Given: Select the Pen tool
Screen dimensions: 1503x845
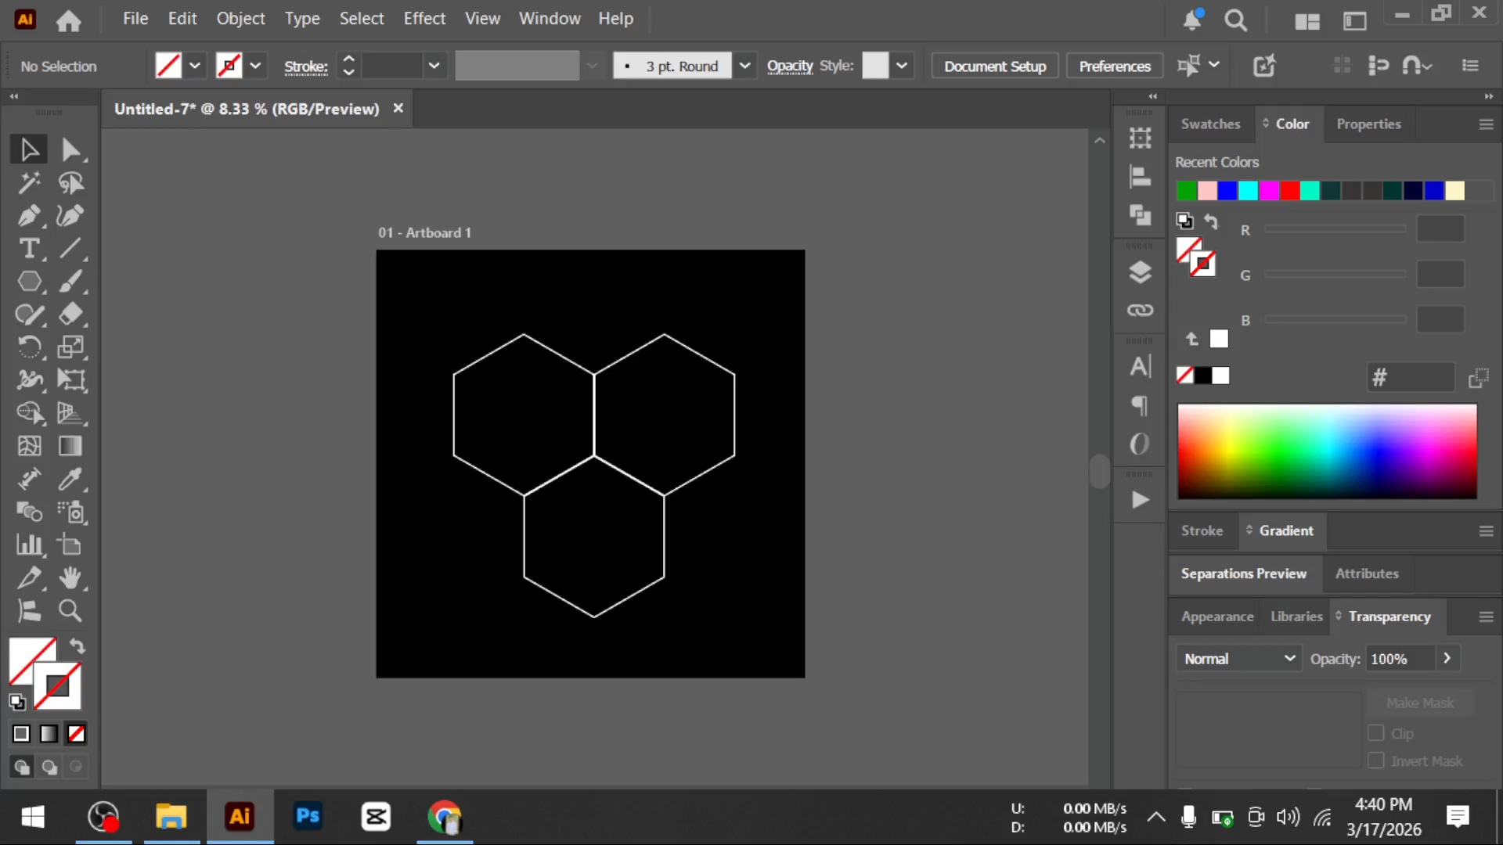Looking at the screenshot, I should [x=29, y=216].
